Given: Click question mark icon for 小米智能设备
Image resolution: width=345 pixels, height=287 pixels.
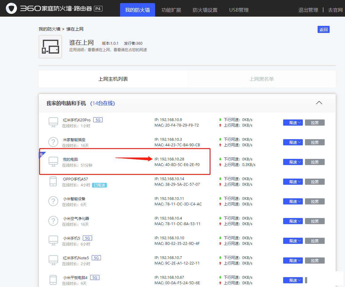Looking at the screenshot, I should 53,201.
